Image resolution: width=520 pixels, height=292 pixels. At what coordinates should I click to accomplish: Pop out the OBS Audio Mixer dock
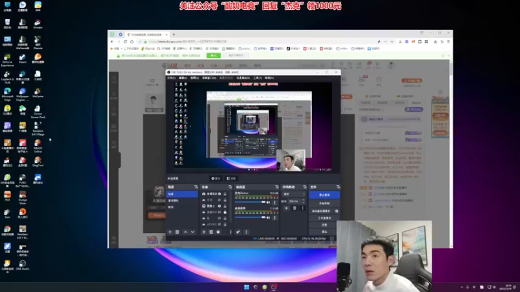pos(277,187)
